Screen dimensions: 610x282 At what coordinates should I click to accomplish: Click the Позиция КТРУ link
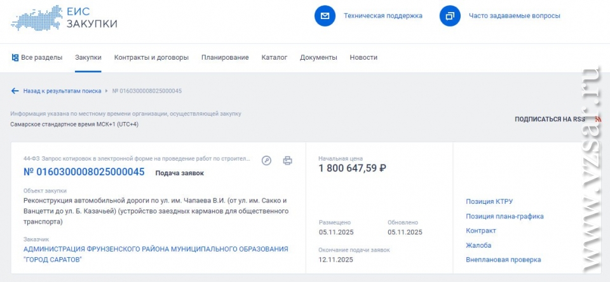pos(489,202)
